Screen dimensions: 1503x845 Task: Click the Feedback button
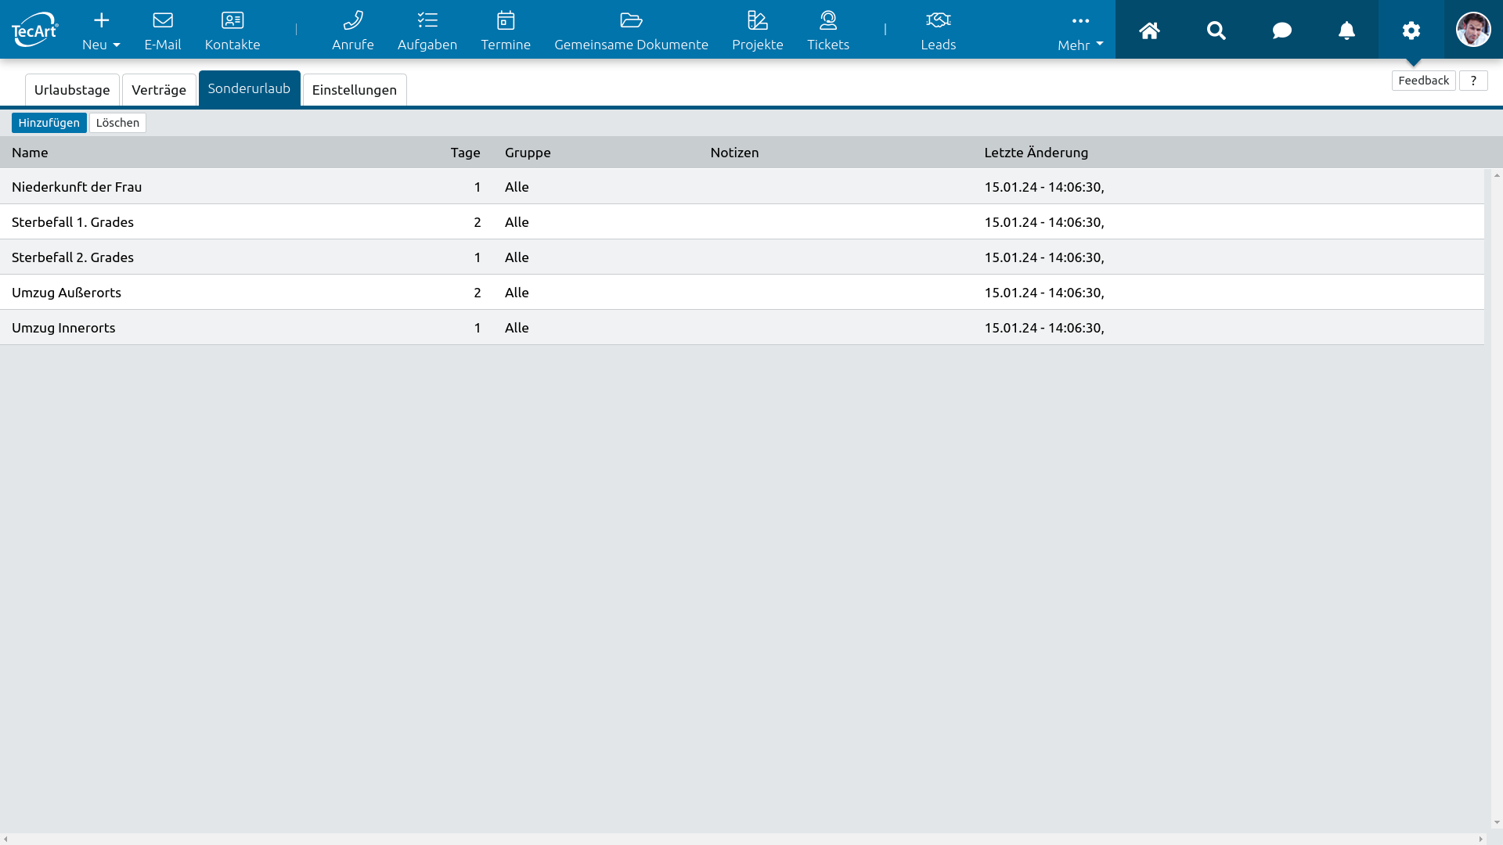[x=1422, y=81]
